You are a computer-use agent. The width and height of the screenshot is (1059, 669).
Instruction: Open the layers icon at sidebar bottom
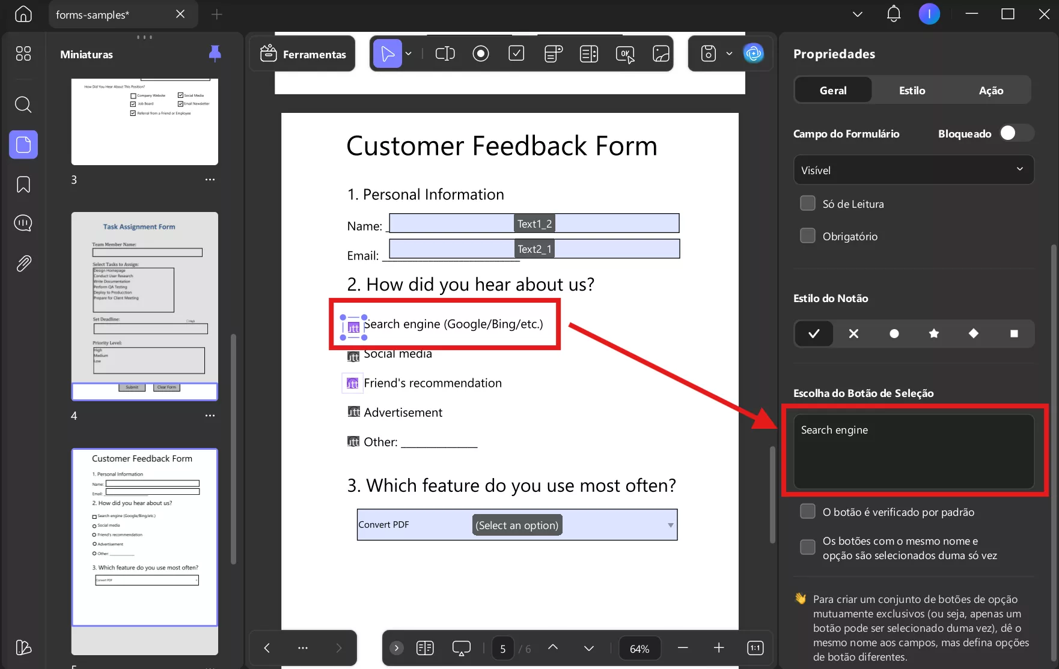point(23,647)
